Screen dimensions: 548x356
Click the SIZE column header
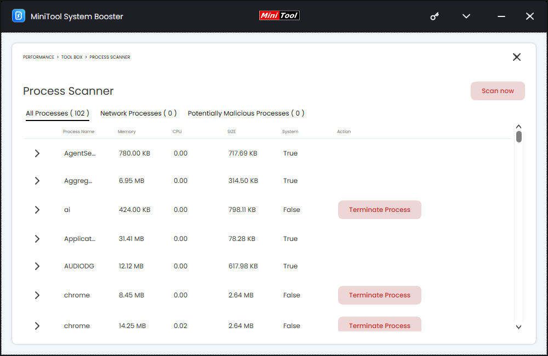click(231, 131)
